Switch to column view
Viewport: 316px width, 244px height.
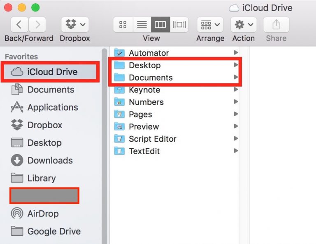pyautogui.click(x=160, y=25)
